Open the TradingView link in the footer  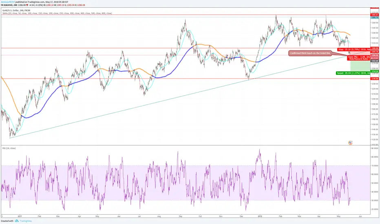click(25, 221)
